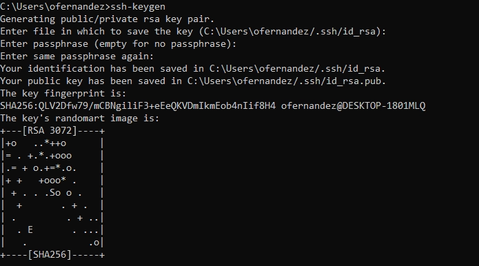Click the first randomart row starting with '+o'
Viewport: 479px width, 266px height.
tap(52, 143)
